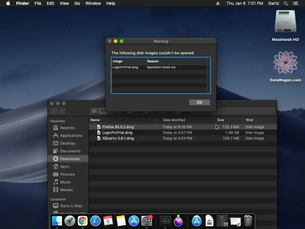The height and width of the screenshot is (229, 305).
Task: Open Notes from Dock
Action: (121, 221)
